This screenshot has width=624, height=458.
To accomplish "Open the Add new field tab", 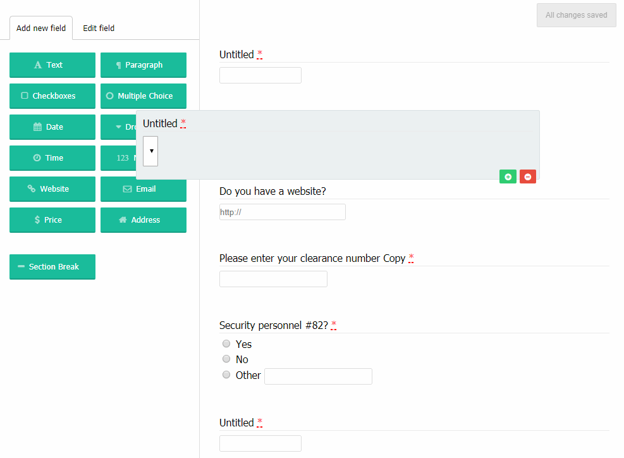I will tap(40, 28).
